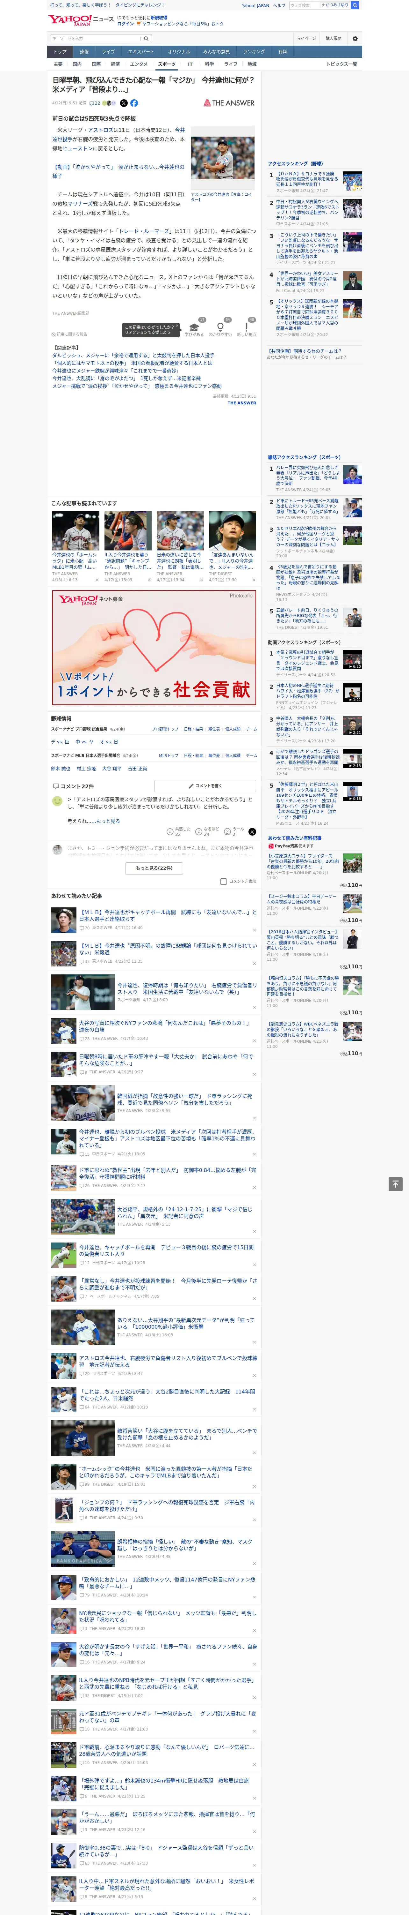Viewport: 409px width, 1915px height.
Task: Play the first sports video ranking thumbnail
Action: pos(353,659)
